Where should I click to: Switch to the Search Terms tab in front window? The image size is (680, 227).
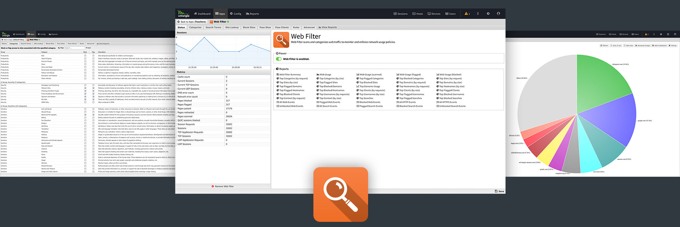[x=213, y=27]
